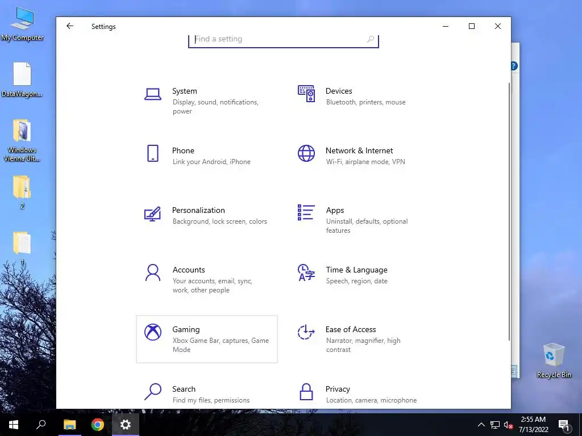Click 'Link your Android, iPhone' description
The width and height of the screenshot is (582, 436).
click(x=211, y=162)
